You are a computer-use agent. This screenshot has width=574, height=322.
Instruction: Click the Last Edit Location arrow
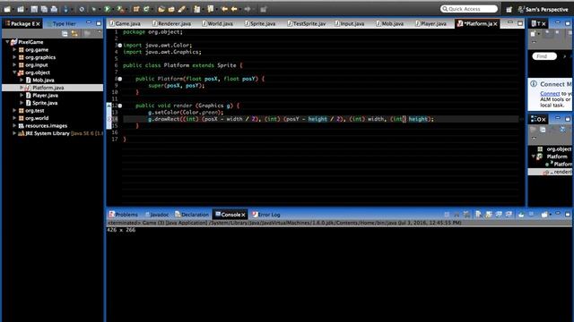tap(224, 10)
